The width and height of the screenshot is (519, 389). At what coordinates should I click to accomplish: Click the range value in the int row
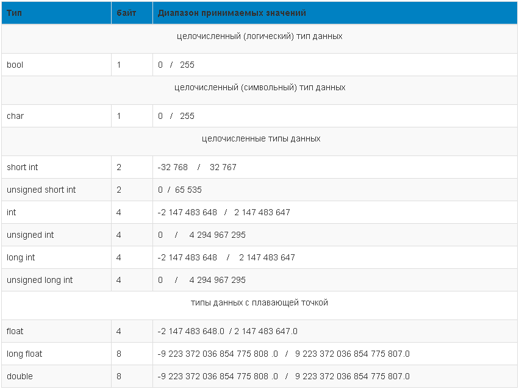pos(224,212)
